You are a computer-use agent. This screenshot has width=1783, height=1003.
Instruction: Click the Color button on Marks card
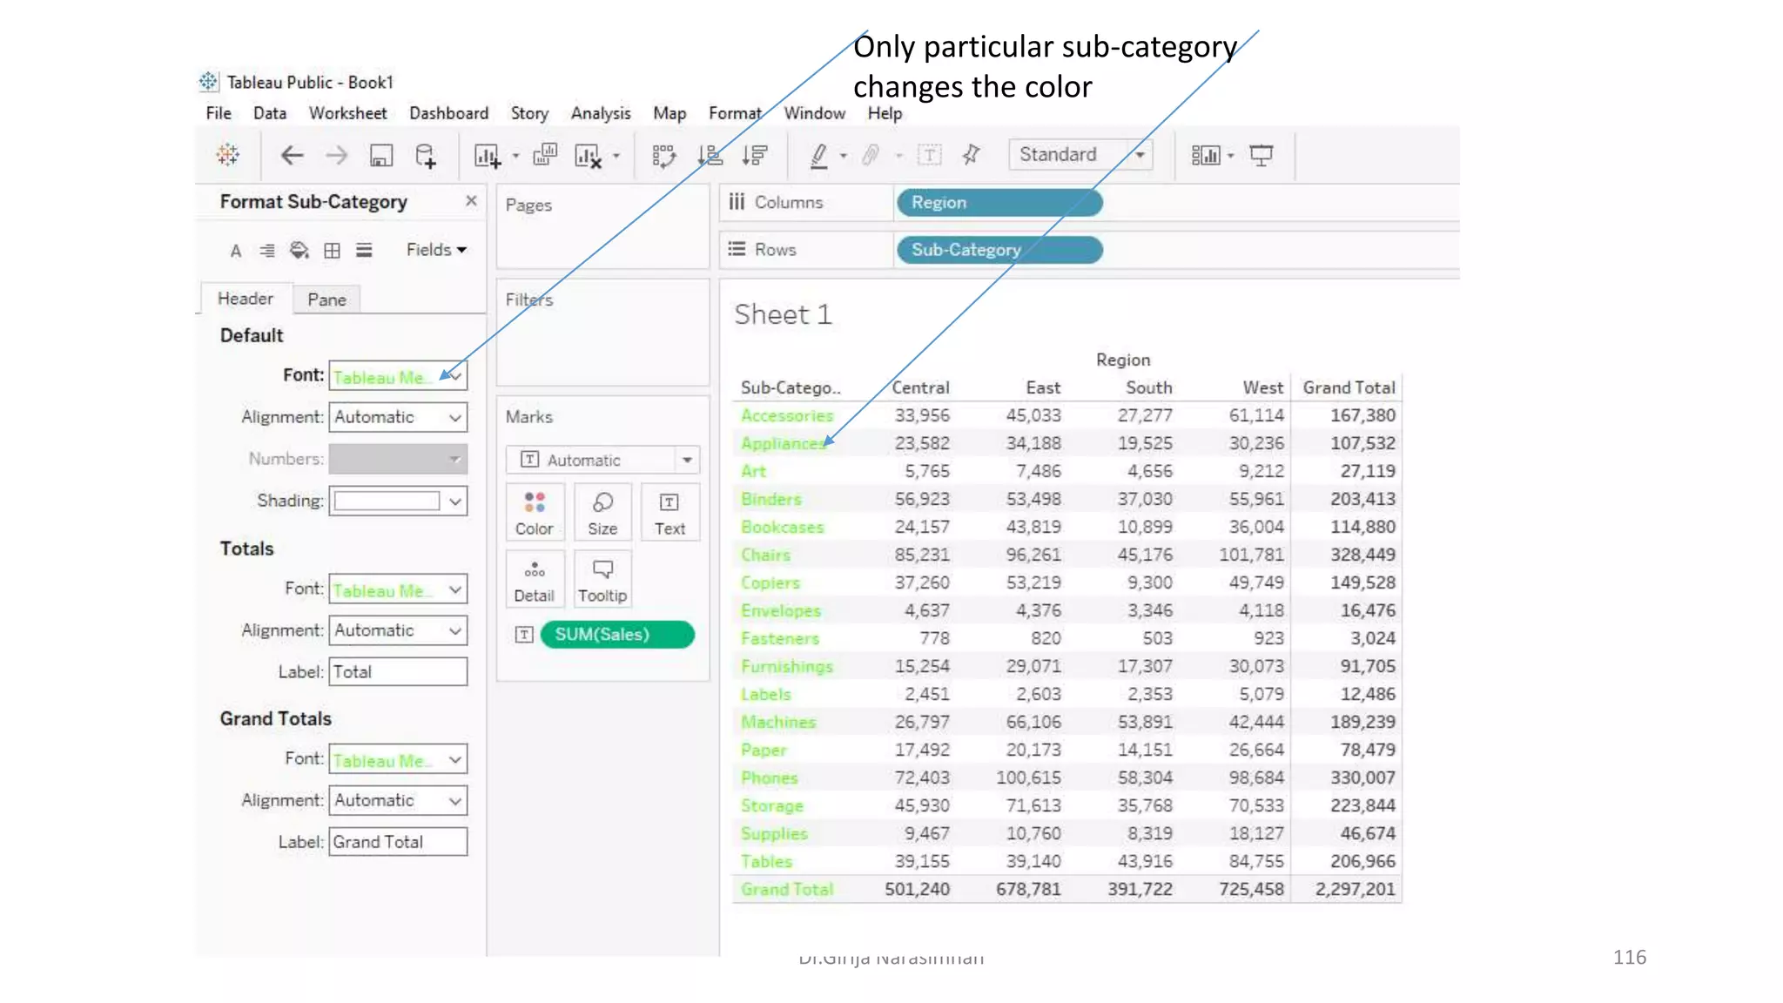tap(534, 513)
